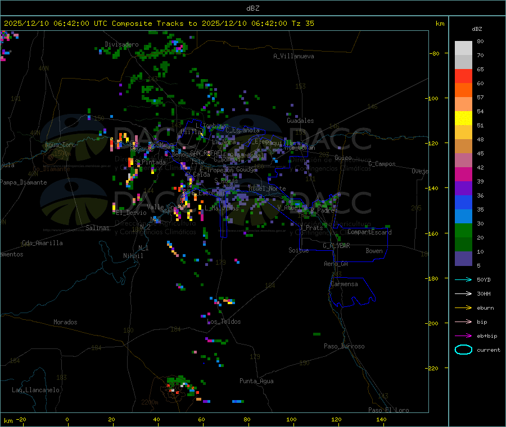Viewport: 506px width, 427px height.
Task: Click the 'Divisadero' map label
Action: click(x=121, y=44)
